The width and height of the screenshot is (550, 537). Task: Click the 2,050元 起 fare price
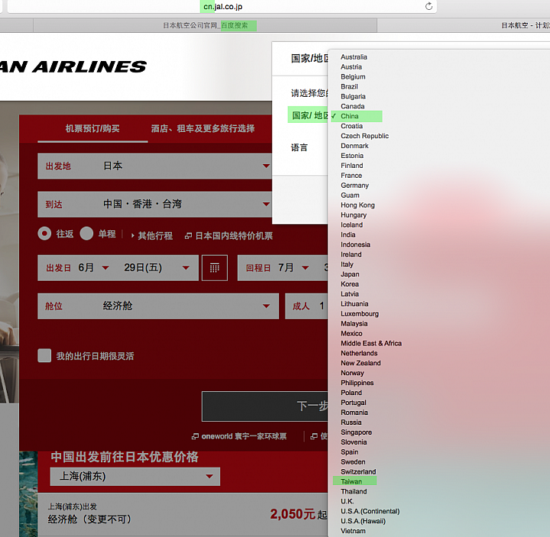pos(299,514)
